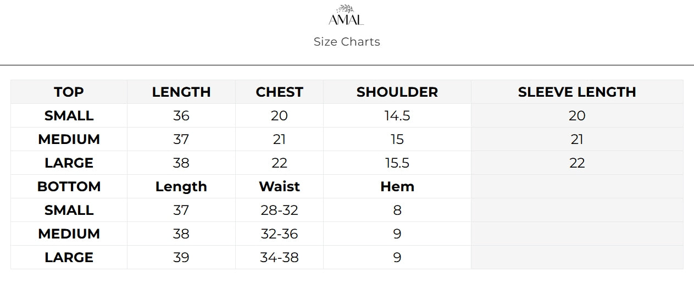Click the bottom section's Length subheader
This screenshot has width=694, height=294.
181,187
